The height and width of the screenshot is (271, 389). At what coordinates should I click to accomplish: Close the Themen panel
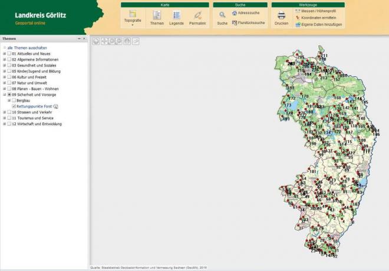click(x=84, y=39)
